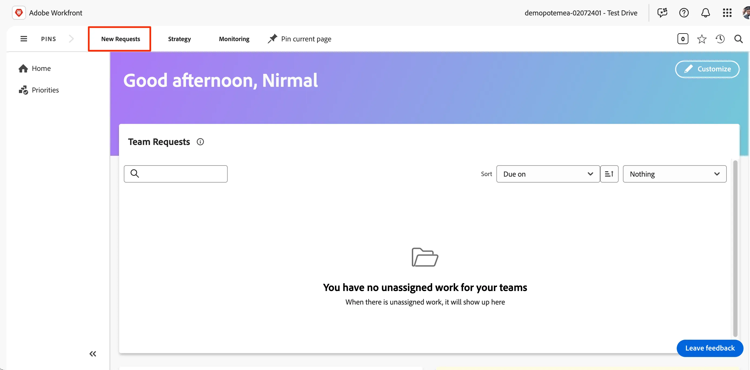750x370 pixels.
Task: Show Team Requests info tooltip icon
Action: [x=200, y=142]
